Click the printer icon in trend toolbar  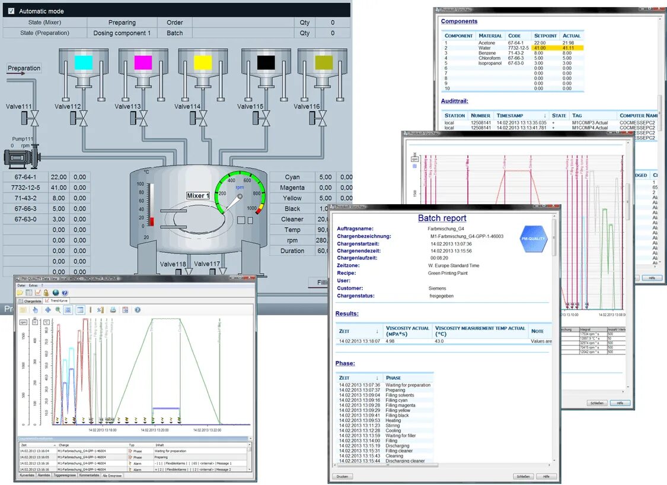click(x=113, y=310)
